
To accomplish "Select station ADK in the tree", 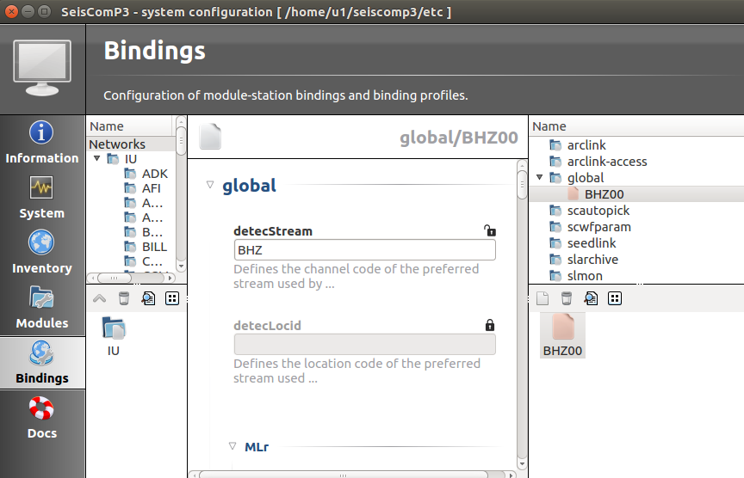I will 155,174.
